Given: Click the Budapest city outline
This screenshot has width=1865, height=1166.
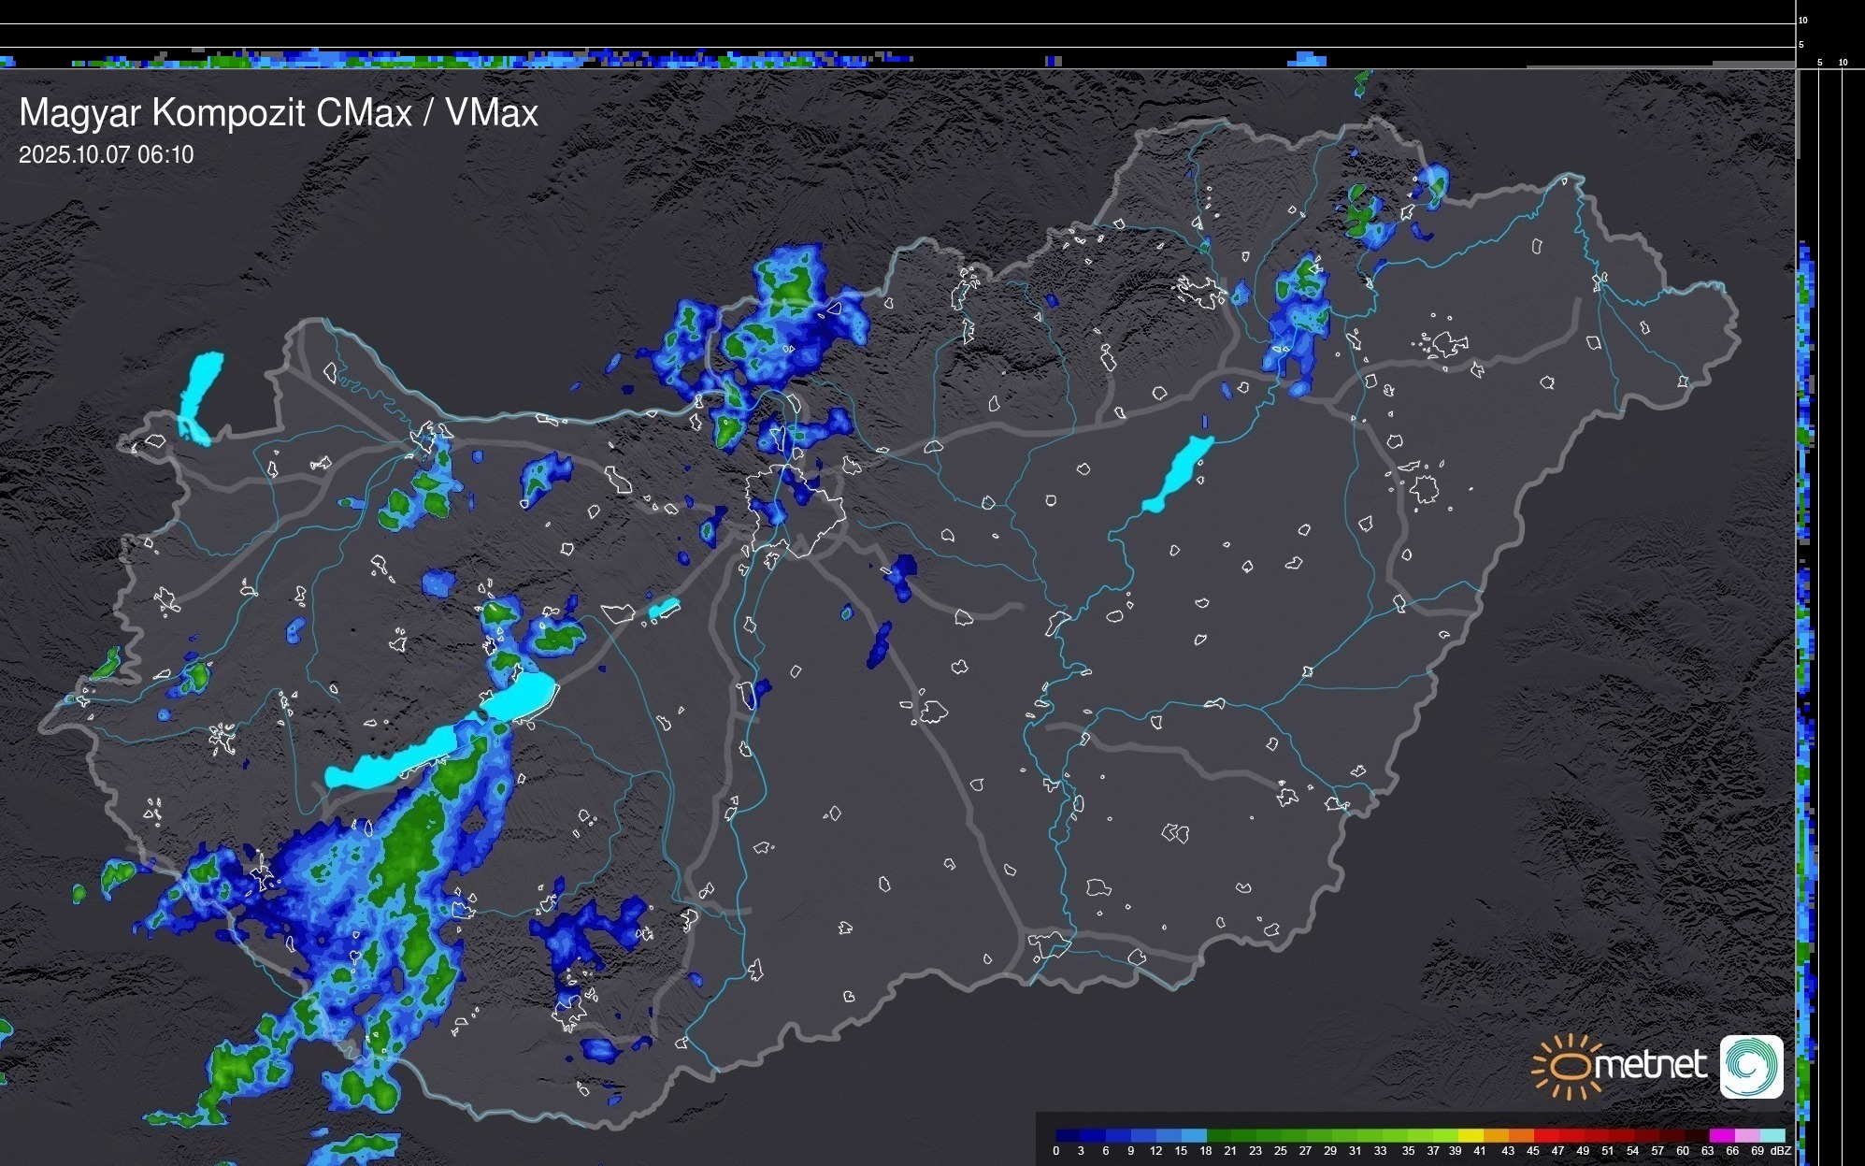Looking at the screenshot, I should [x=795, y=510].
